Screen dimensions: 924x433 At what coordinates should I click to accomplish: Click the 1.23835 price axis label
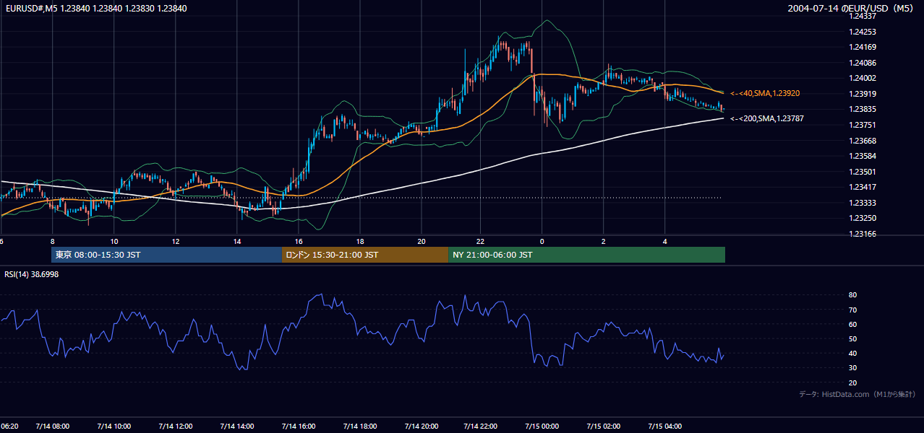click(x=863, y=110)
